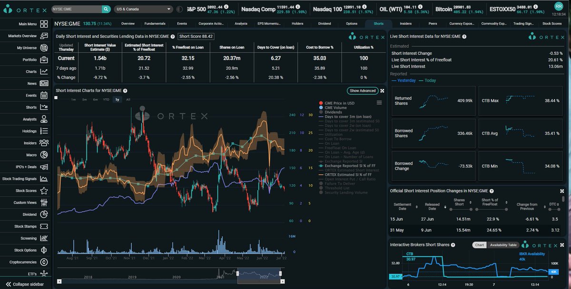Open the Shorts sidebar icon

44,107
